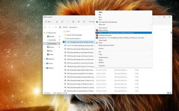179x111 pixels.
Task: Expand the Send to submenu arrow
Action: pos(151,49)
